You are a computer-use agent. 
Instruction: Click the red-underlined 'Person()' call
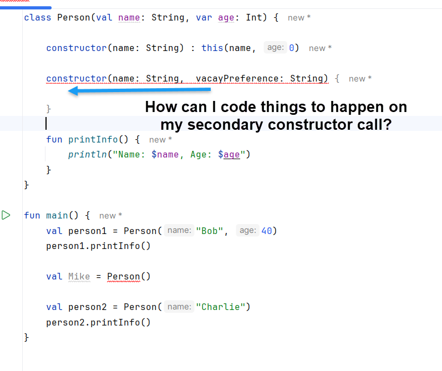tap(129, 276)
